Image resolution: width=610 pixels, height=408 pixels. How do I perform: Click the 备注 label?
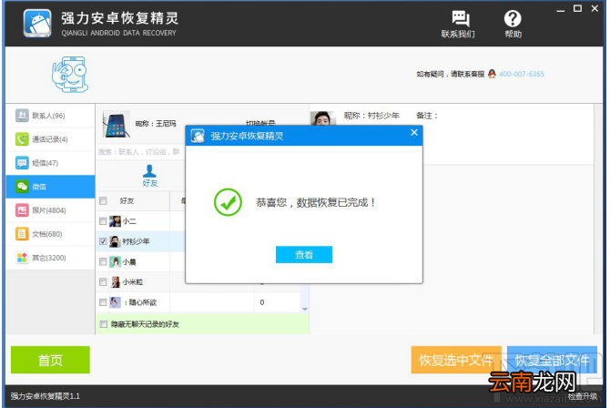(427, 116)
